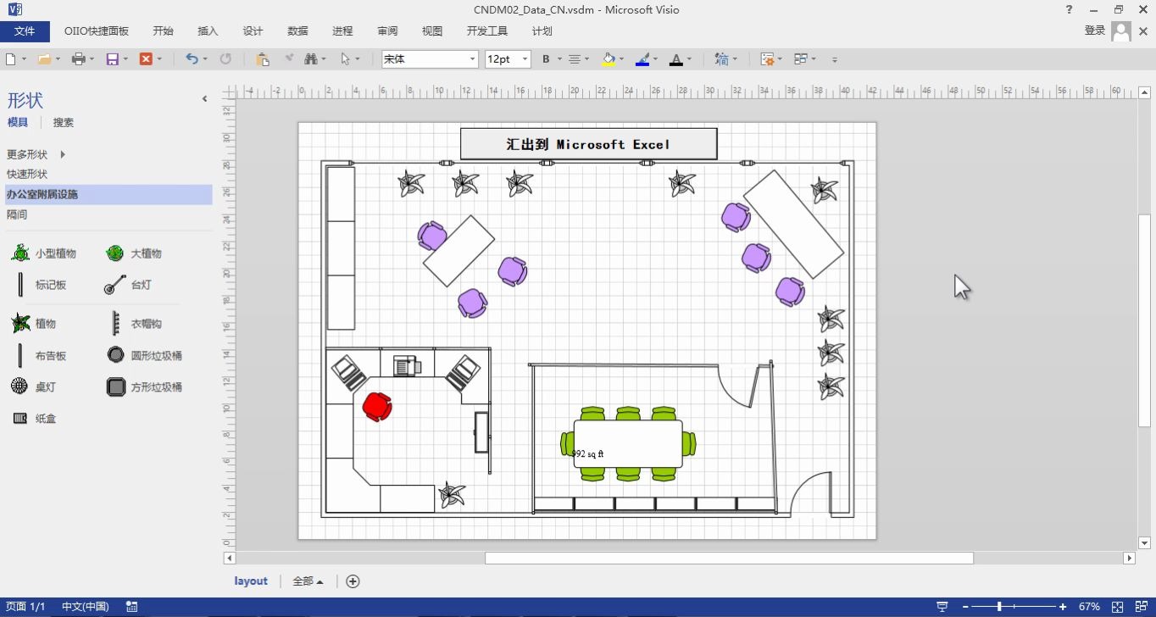Click the insert new page plus button
1156x617 pixels.
coord(353,581)
